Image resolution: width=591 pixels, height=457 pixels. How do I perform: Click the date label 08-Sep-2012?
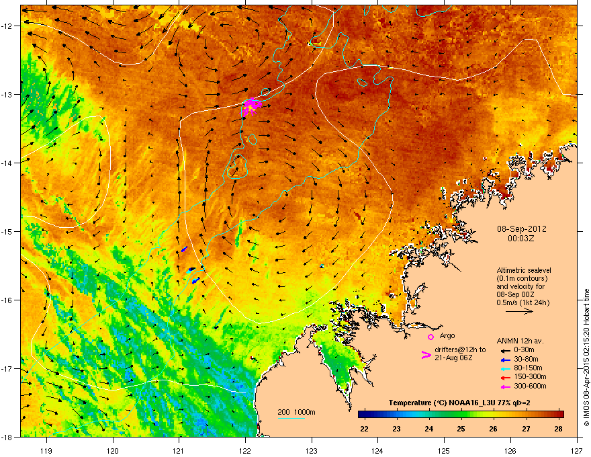(x=521, y=229)
